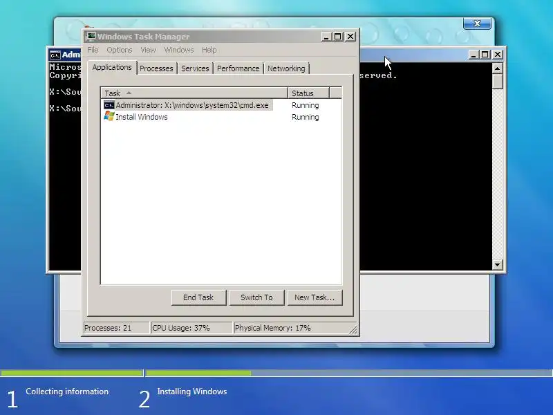Open the File menu in Task Manager
This screenshot has height=415, width=553.
[93, 50]
